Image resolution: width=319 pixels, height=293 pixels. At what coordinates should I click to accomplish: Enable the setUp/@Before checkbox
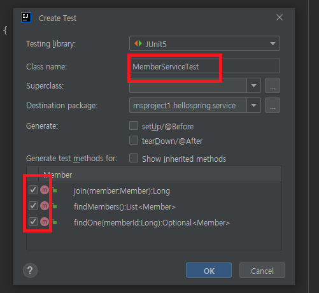(134, 125)
